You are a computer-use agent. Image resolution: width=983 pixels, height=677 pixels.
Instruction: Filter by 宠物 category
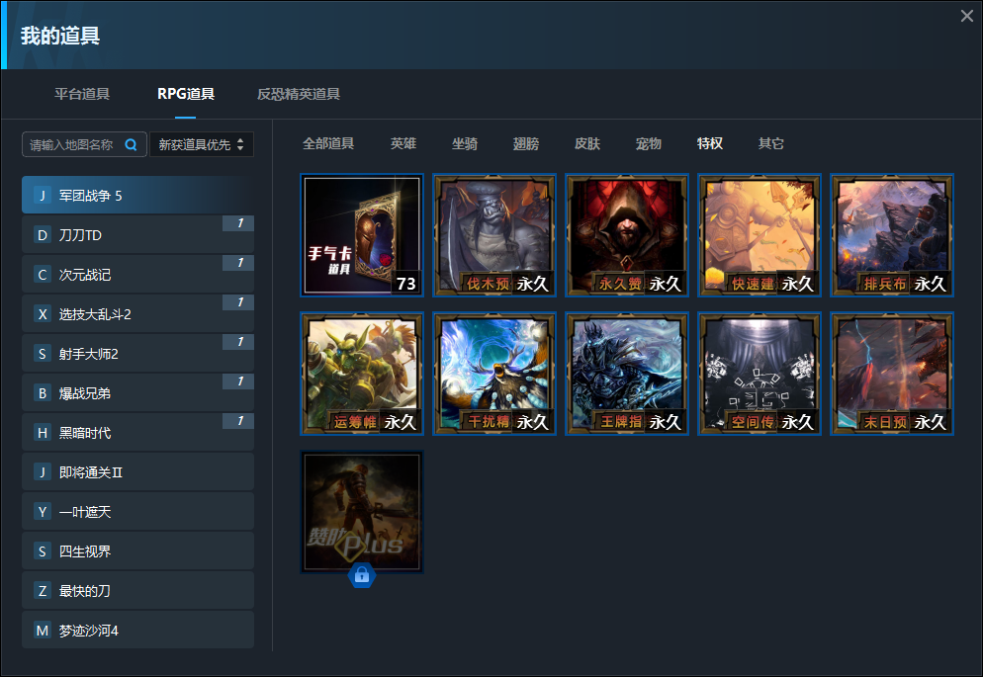click(x=648, y=143)
